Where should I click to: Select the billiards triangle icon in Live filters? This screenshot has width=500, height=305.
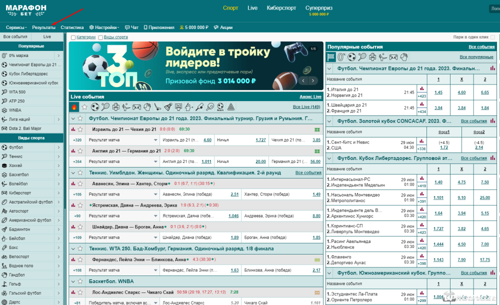[230, 107]
